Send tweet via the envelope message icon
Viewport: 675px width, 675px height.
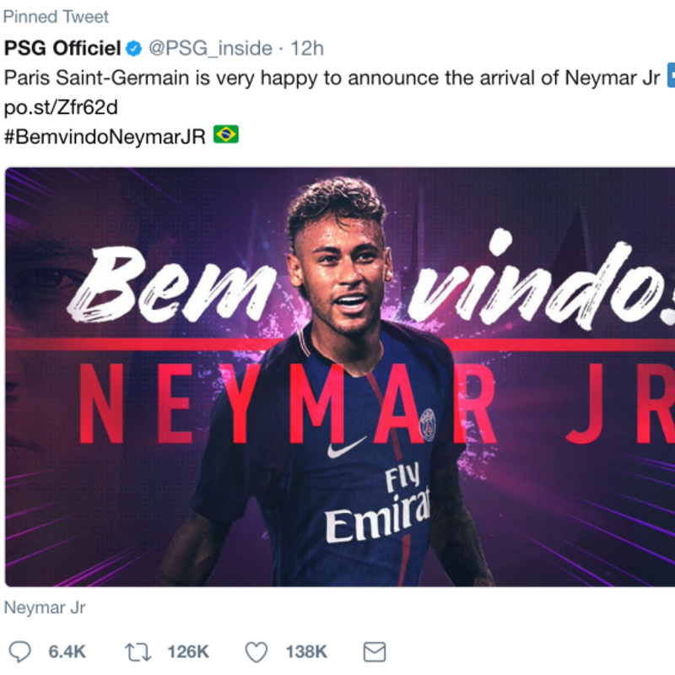coord(375,651)
